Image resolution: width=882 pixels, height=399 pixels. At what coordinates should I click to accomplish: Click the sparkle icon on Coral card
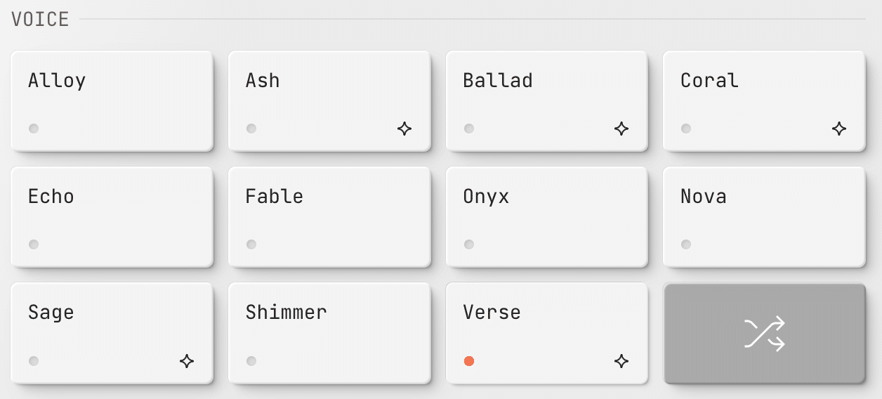839,129
